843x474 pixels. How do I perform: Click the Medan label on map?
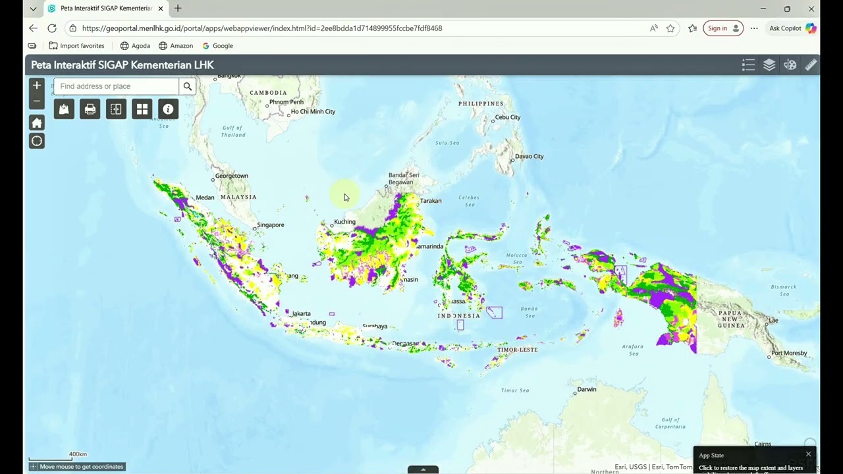205,197
